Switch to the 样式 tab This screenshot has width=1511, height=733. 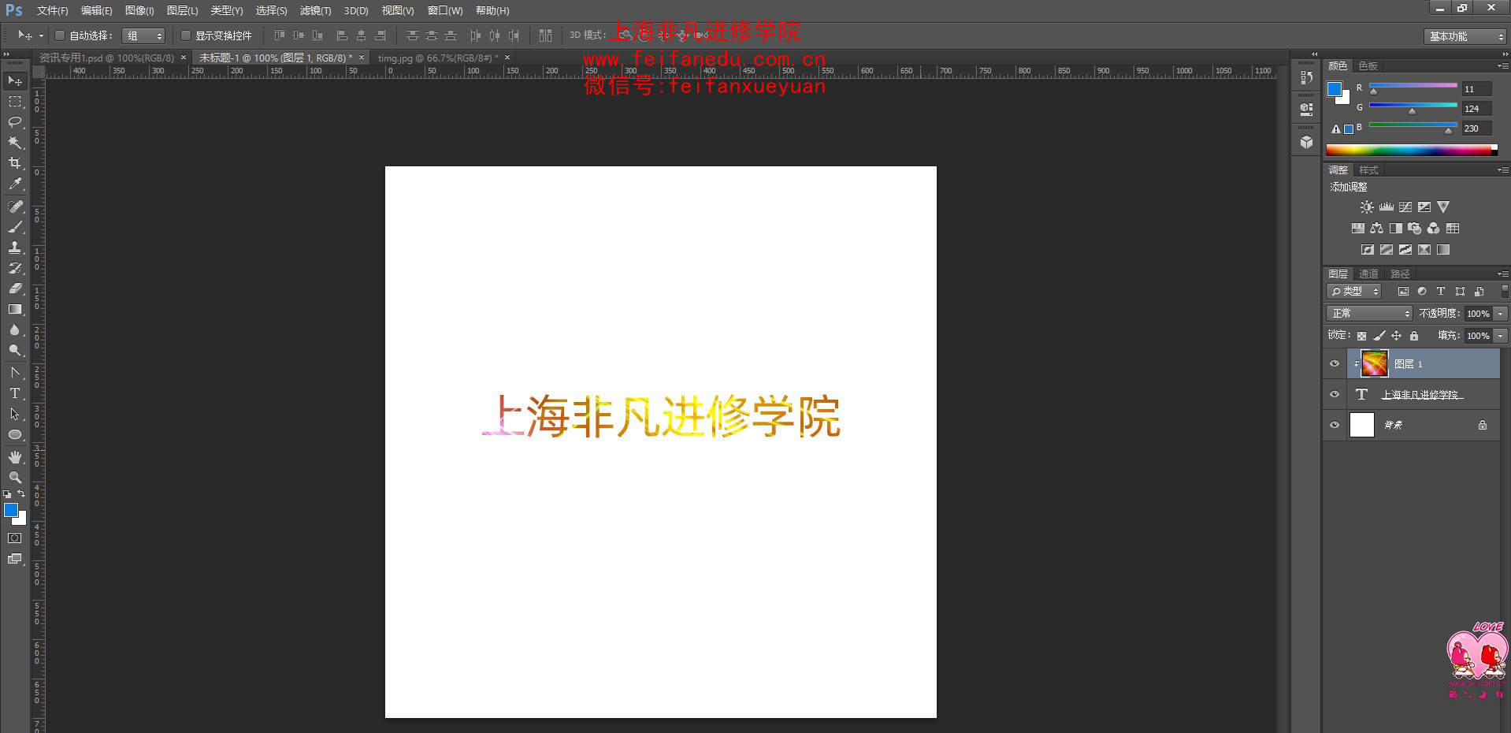coord(1368,170)
